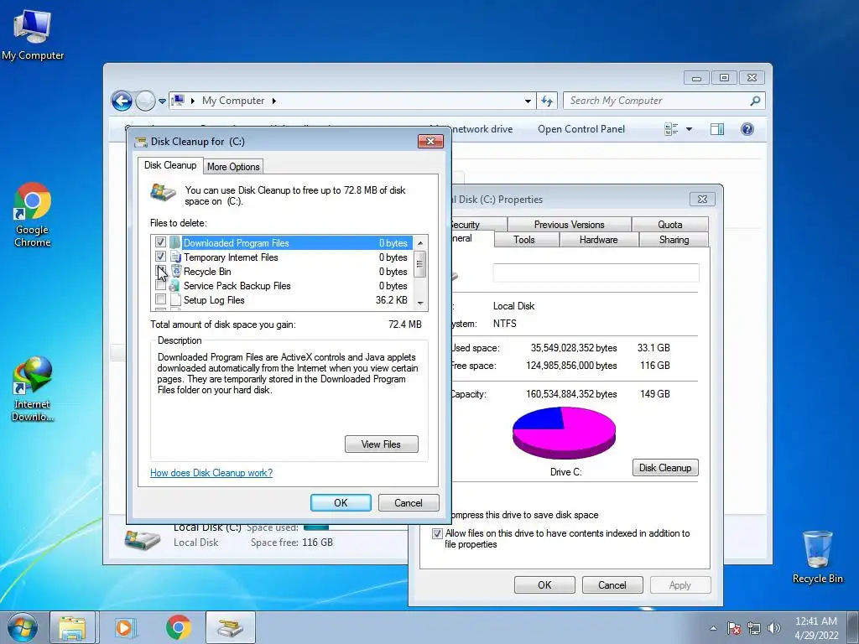Click the View Files button
The width and height of the screenshot is (859, 644).
pyautogui.click(x=382, y=444)
